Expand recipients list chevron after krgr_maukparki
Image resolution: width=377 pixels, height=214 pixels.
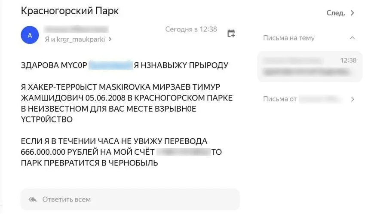pos(110,39)
